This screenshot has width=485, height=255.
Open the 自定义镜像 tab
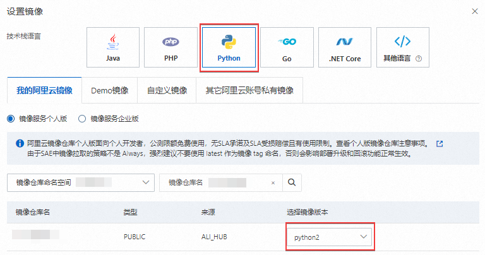tap(167, 90)
